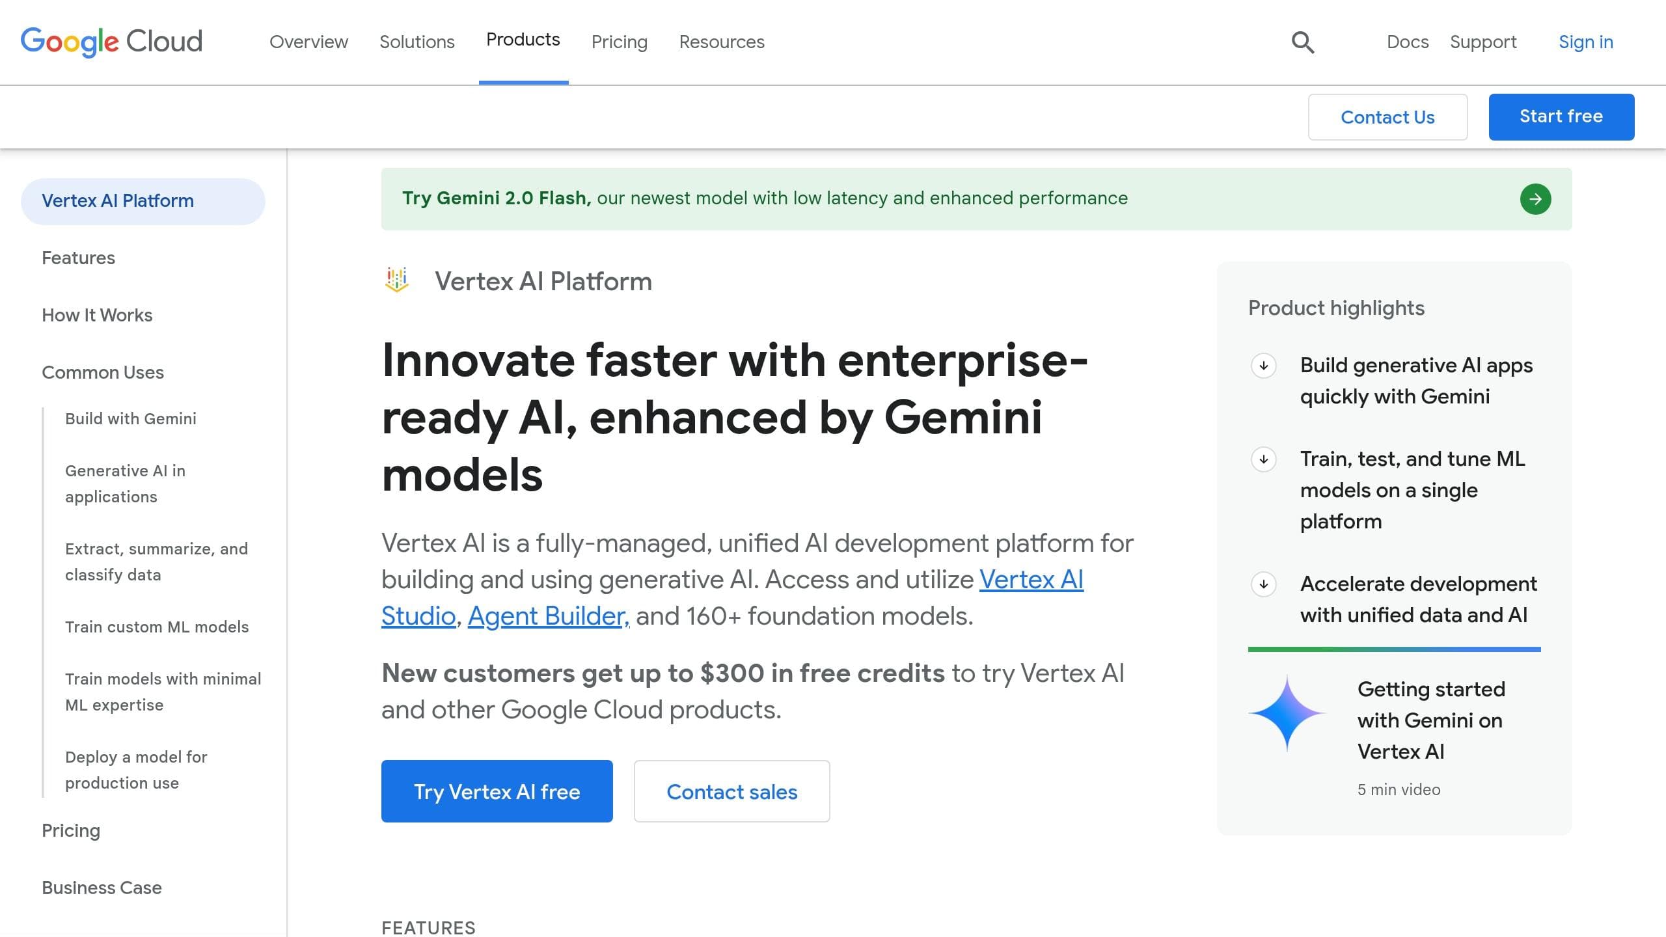Click the Vertex AI Platform product icon

click(x=396, y=280)
